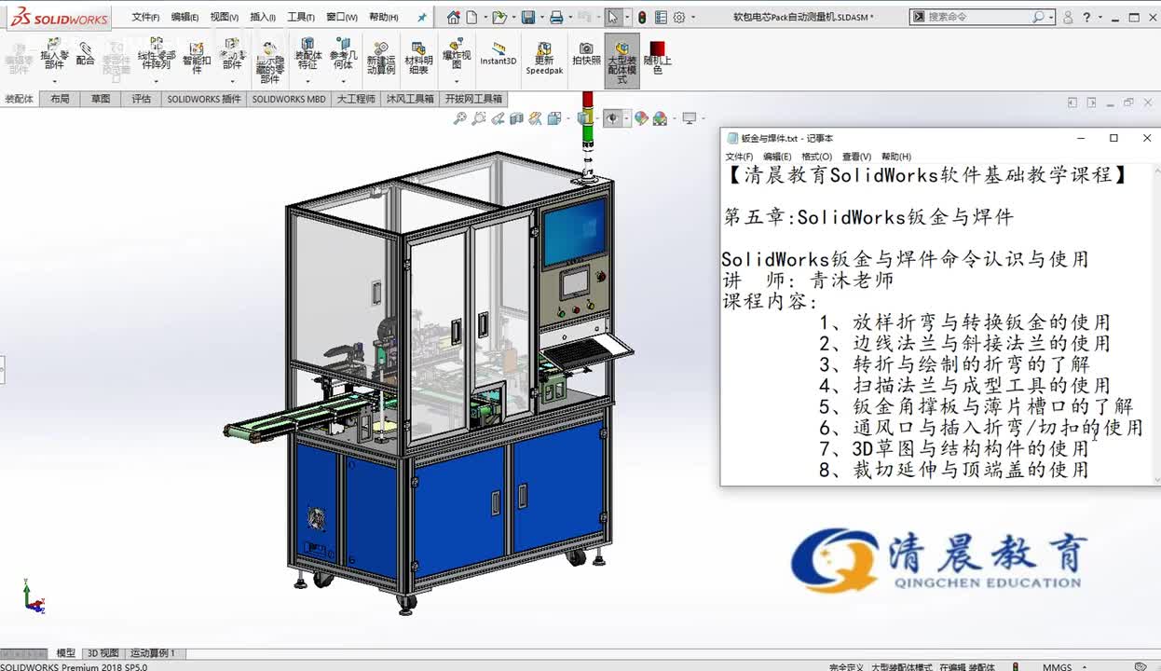Expand the Reference Geometry dropdown arrow
Image resolution: width=1161 pixels, height=671 pixels.
click(343, 81)
